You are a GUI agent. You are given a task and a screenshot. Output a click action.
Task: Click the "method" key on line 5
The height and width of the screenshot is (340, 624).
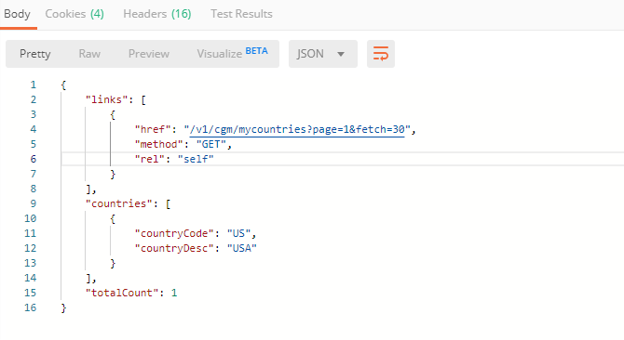point(158,144)
